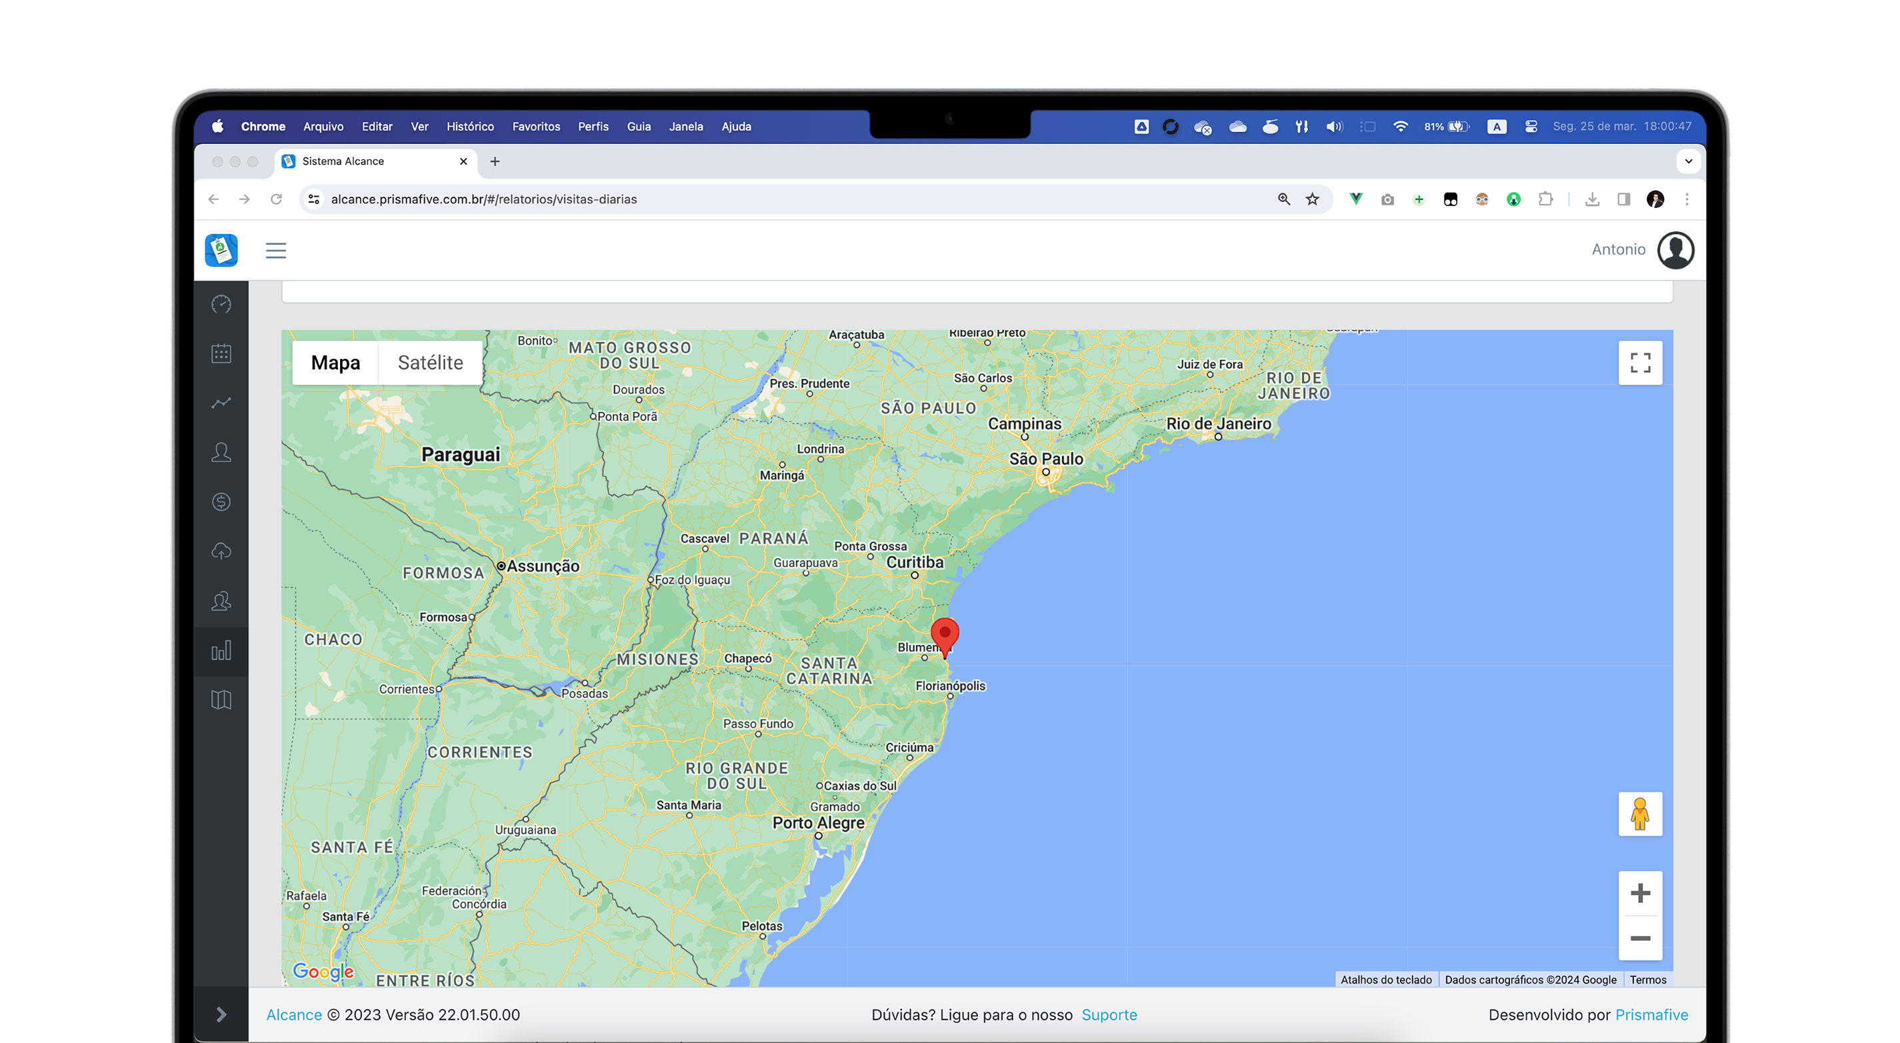
Task: Click the Antonio user profile avatar
Action: (1675, 250)
